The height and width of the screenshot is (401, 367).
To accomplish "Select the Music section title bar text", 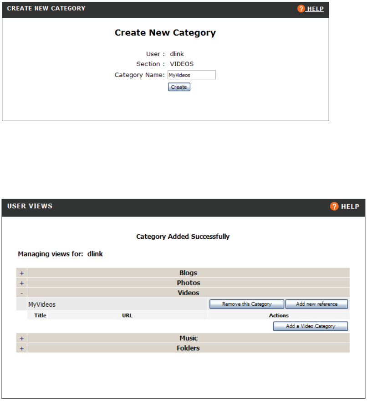I will (188, 338).
